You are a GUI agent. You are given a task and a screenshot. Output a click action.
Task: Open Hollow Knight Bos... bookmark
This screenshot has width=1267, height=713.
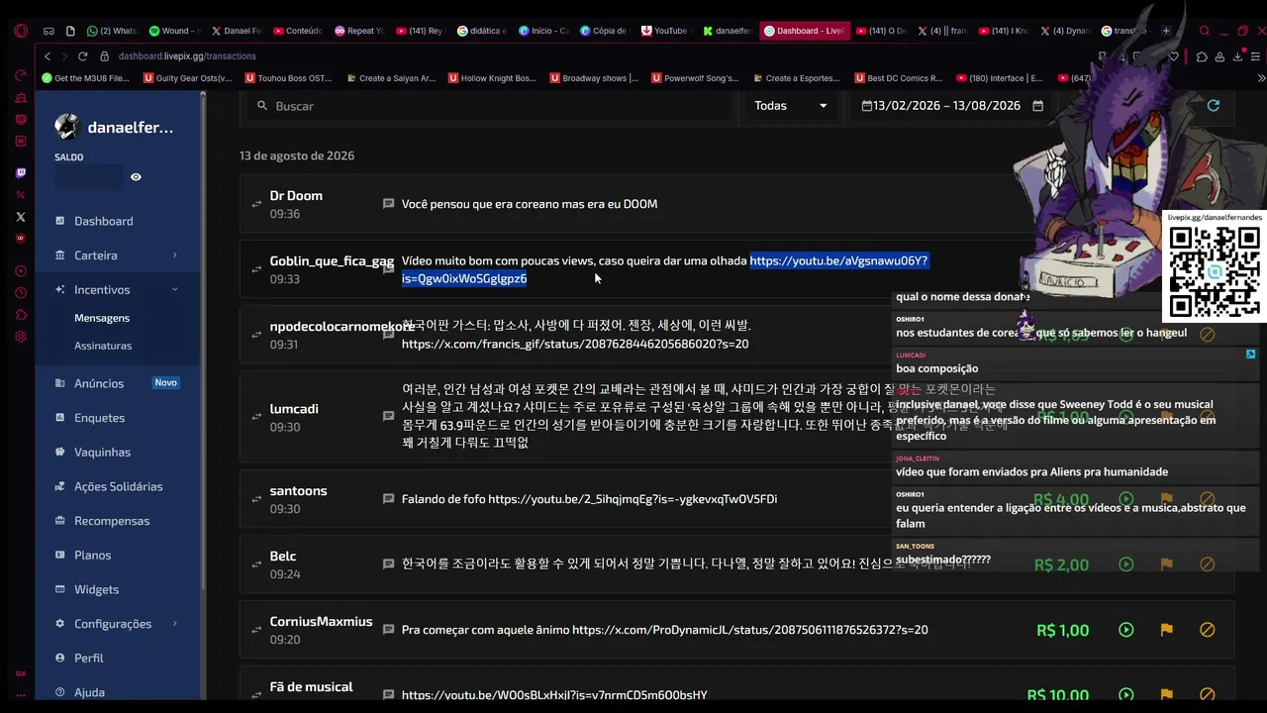(492, 78)
